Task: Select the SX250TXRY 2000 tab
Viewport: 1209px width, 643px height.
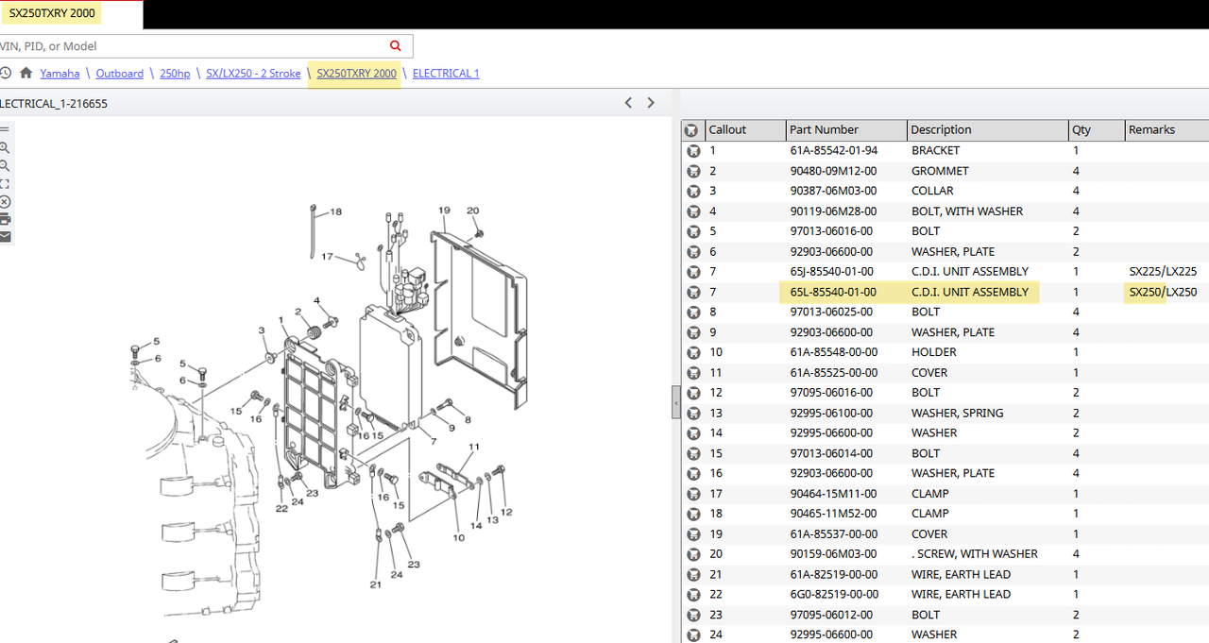Action: click(x=52, y=13)
